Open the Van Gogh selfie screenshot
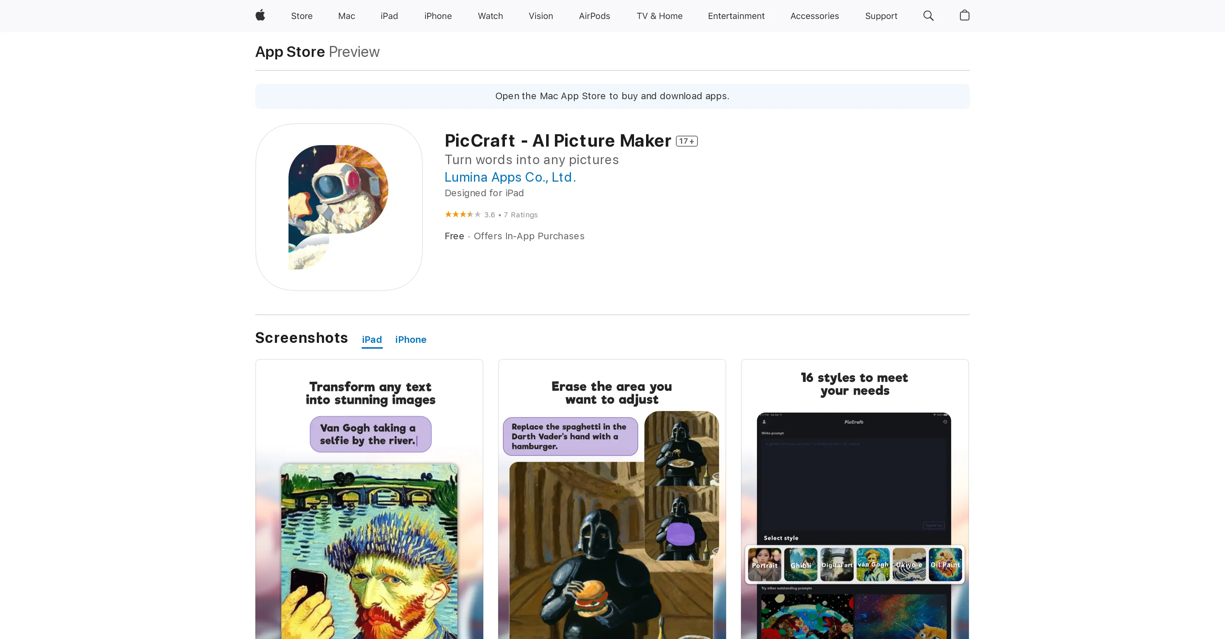Screen dimensions: 1225x639 coord(369,499)
